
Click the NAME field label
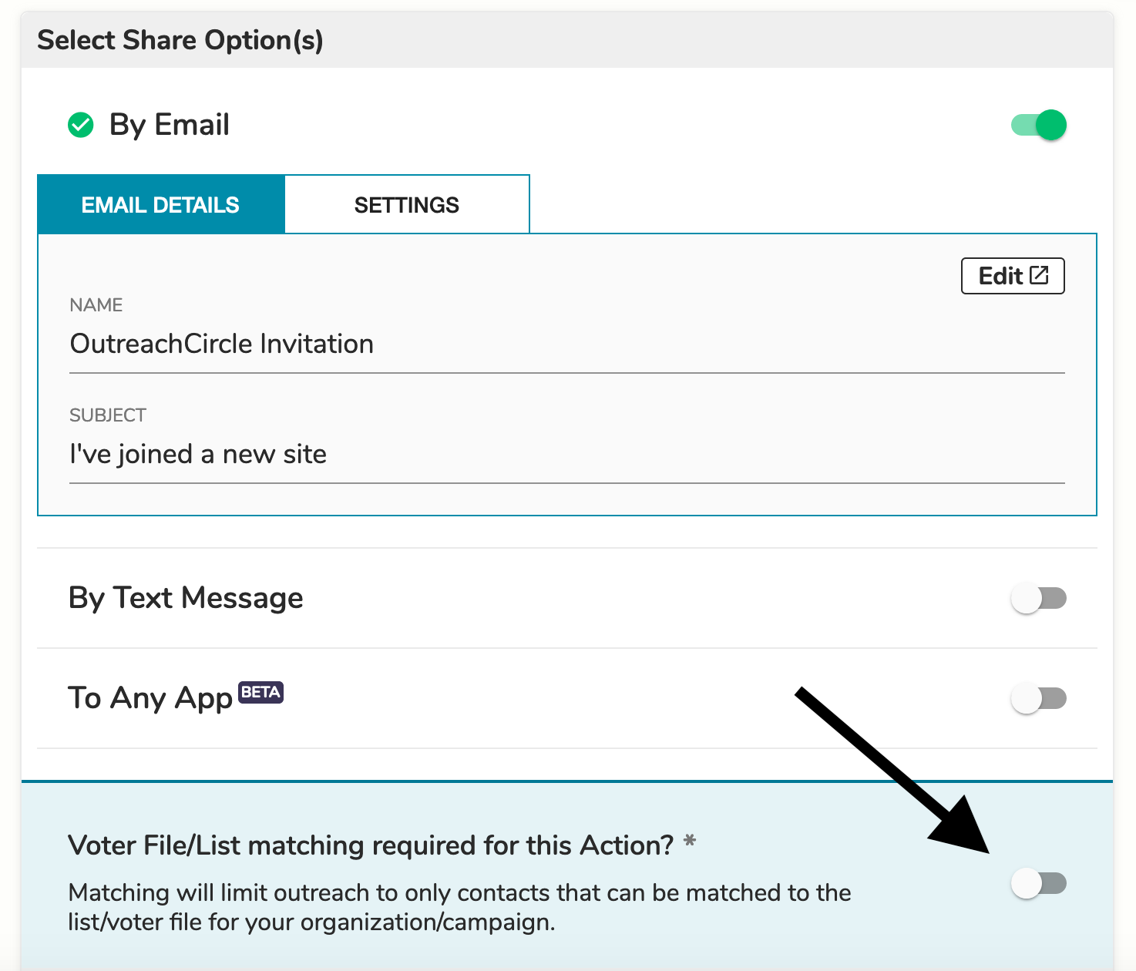[x=96, y=305]
